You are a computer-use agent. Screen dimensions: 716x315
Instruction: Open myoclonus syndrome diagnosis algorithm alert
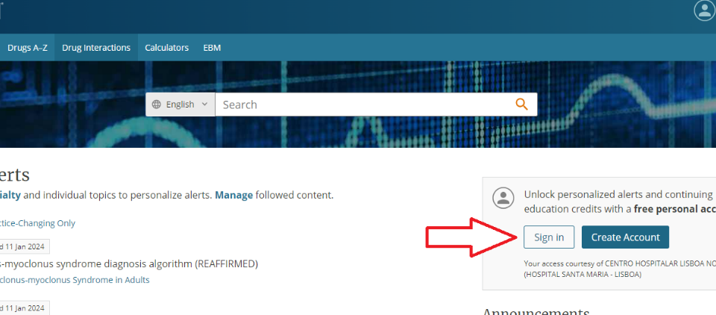point(129,263)
